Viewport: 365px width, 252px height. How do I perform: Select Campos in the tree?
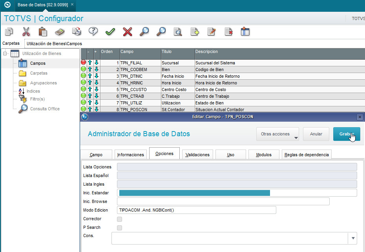(38, 63)
